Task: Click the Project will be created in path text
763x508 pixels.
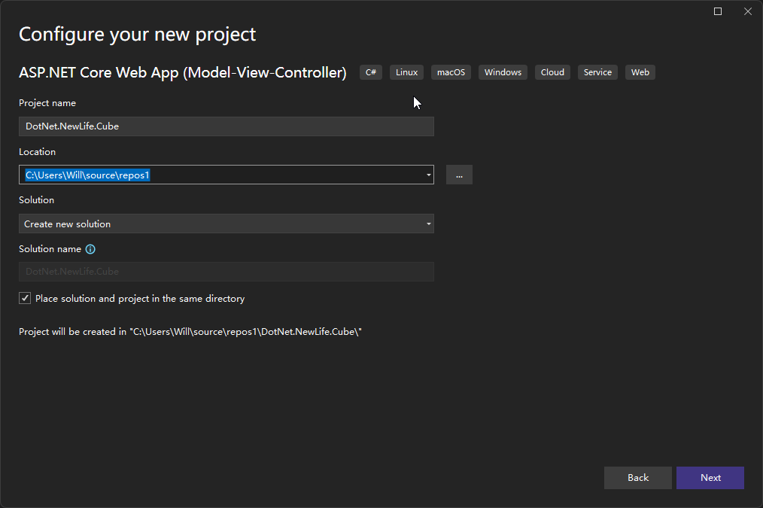Action: (190, 332)
